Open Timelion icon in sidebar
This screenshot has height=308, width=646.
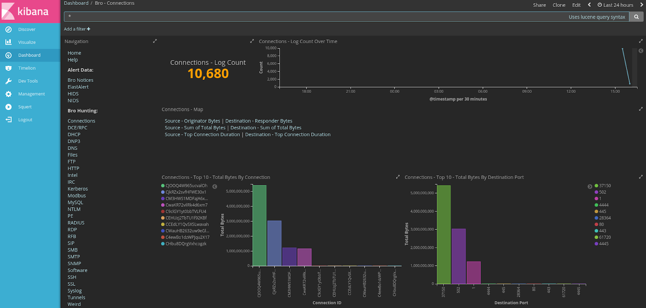(8, 68)
